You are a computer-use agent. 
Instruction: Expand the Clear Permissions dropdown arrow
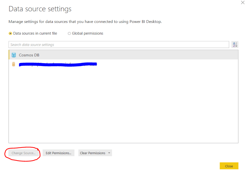click(x=109, y=153)
